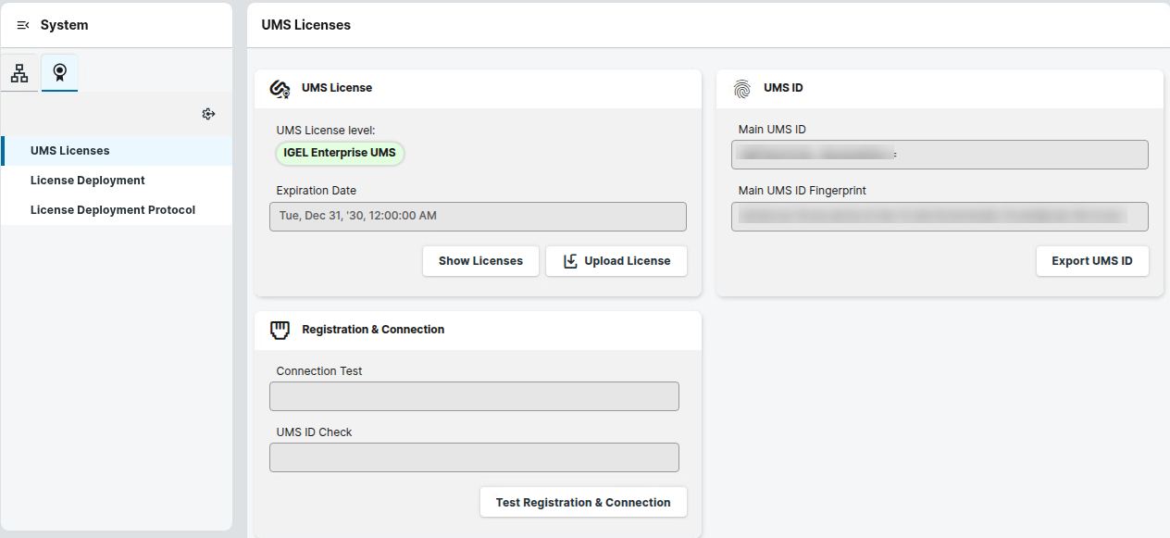The width and height of the screenshot is (1170, 538).
Task: Click the UMS ID Check result field
Action: 474,457
